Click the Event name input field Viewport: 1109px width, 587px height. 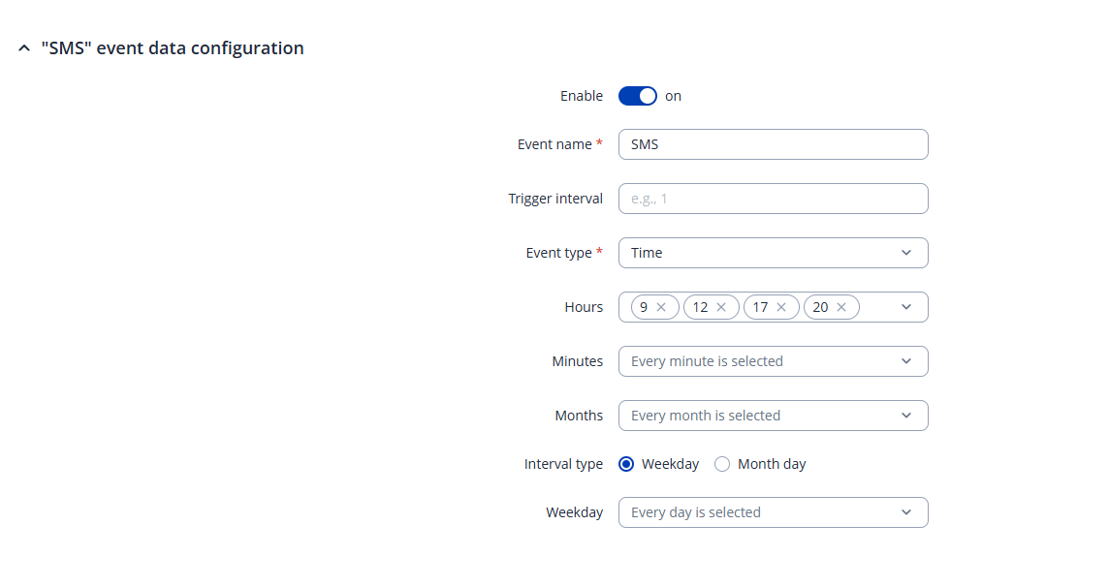[773, 144]
